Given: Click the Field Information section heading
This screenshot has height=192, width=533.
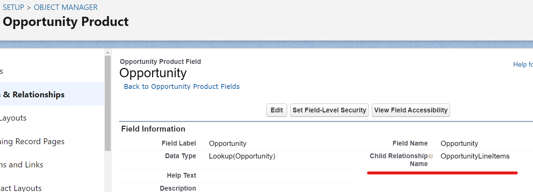Looking at the screenshot, I should [153, 129].
